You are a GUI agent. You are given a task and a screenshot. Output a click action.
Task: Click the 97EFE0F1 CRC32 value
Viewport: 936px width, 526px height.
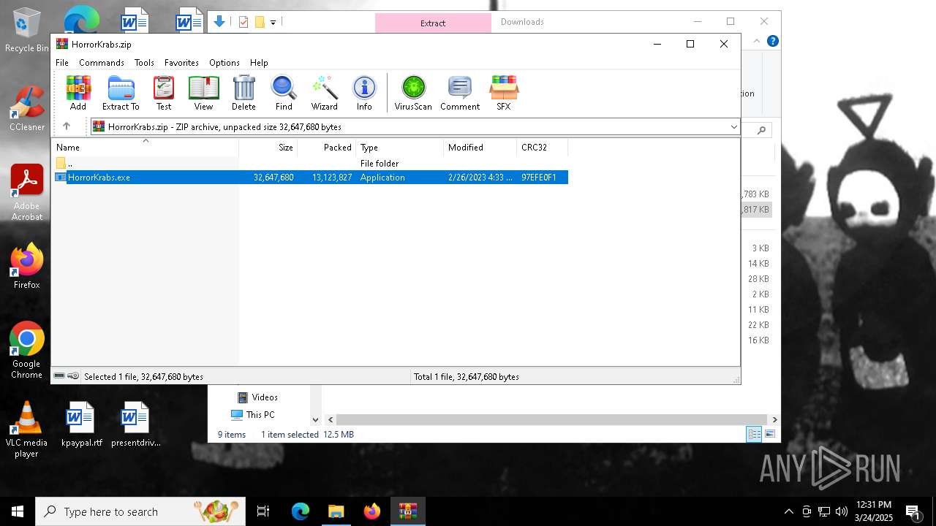(539, 178)
